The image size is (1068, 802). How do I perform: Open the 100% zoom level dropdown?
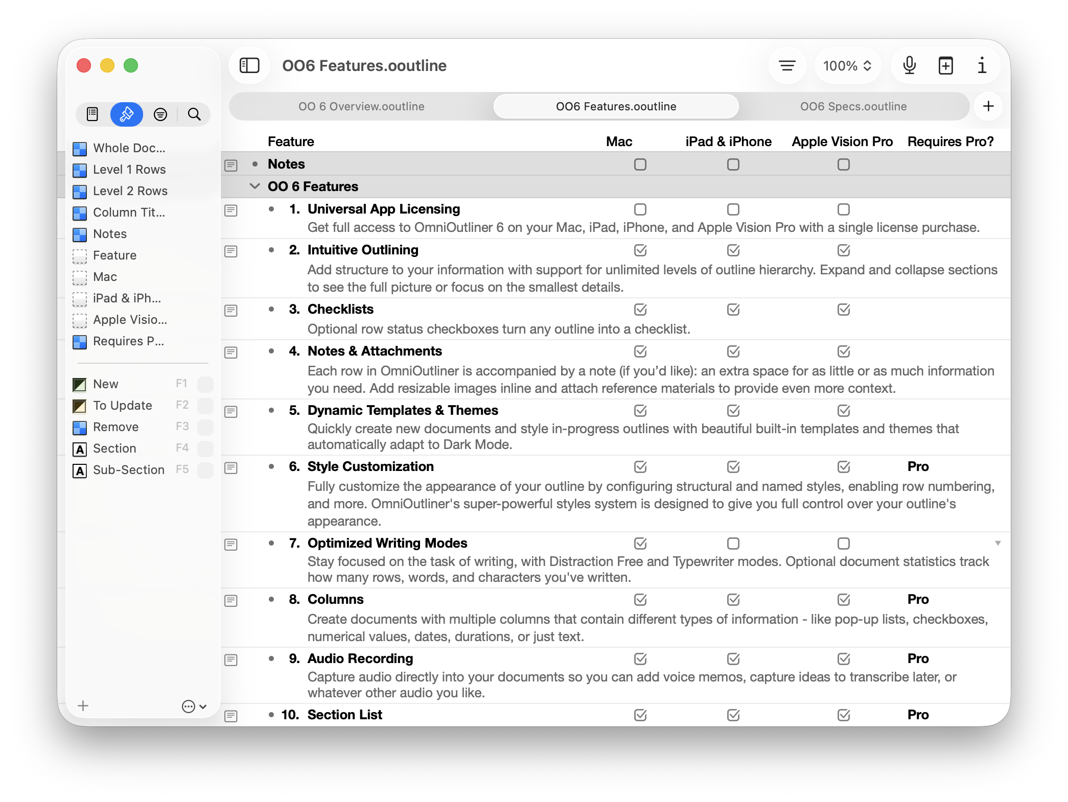[x=847, y=65]
